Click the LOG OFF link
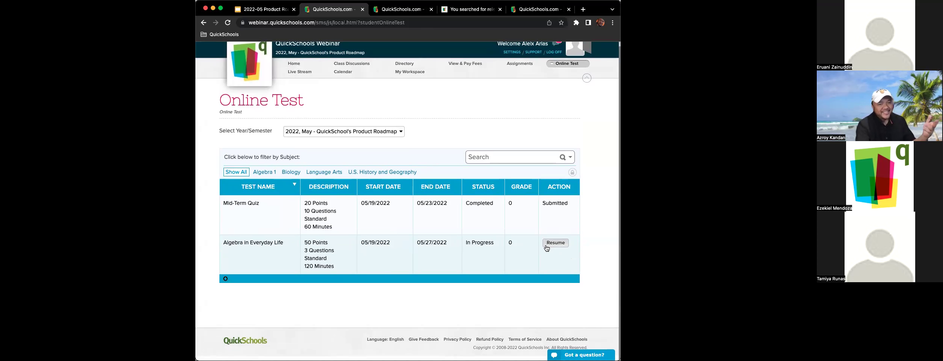The image size is (943, 361). pyautogui.click(x=554, y=52)
